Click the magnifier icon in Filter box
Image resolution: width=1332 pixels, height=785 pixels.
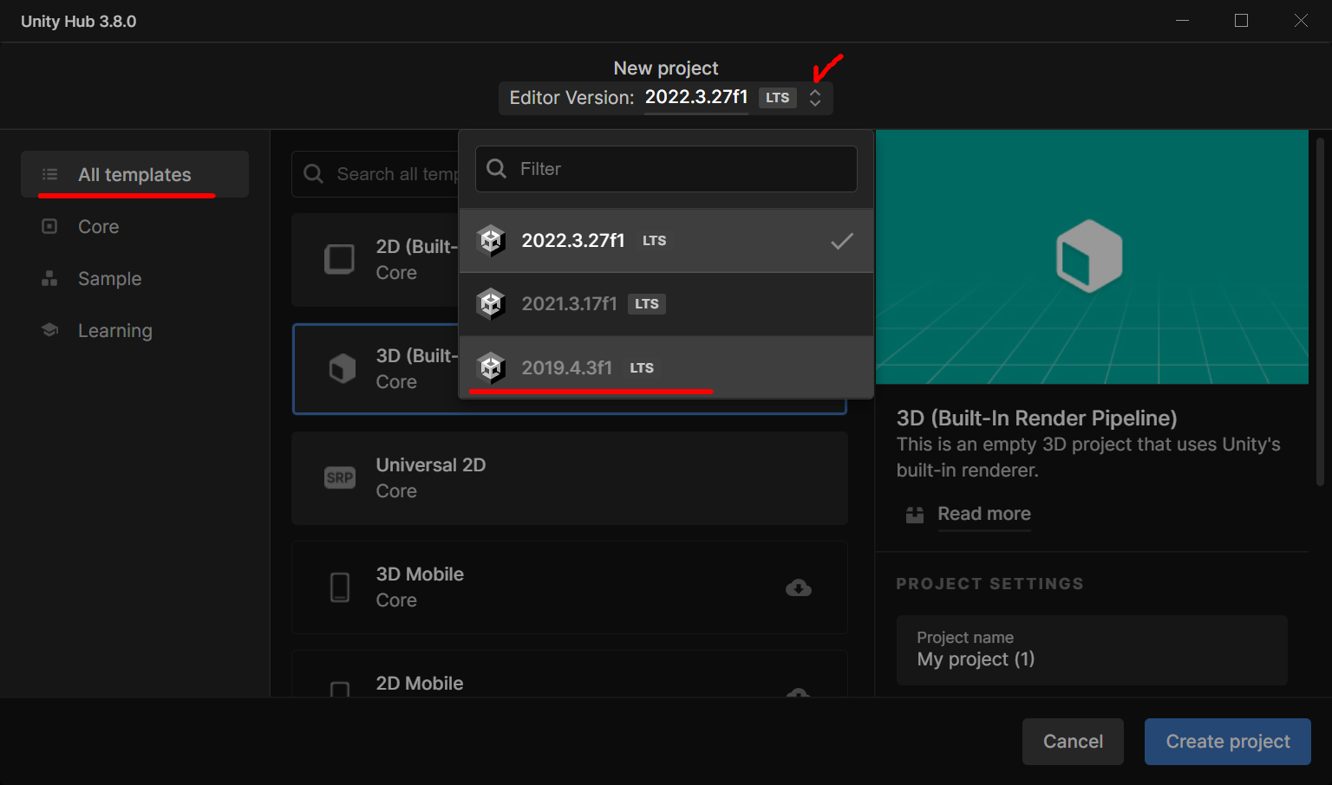tap(497, 168)
